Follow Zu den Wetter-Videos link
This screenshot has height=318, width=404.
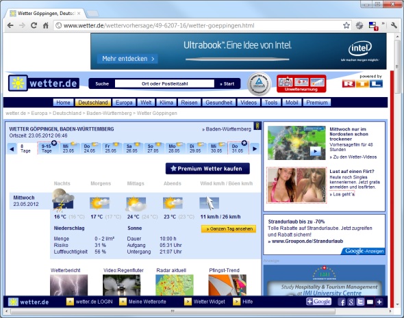pos(353,157)
